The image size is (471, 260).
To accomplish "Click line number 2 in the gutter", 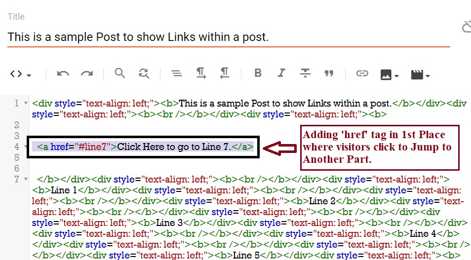I will pyautogui.click(x=17, y=125).
